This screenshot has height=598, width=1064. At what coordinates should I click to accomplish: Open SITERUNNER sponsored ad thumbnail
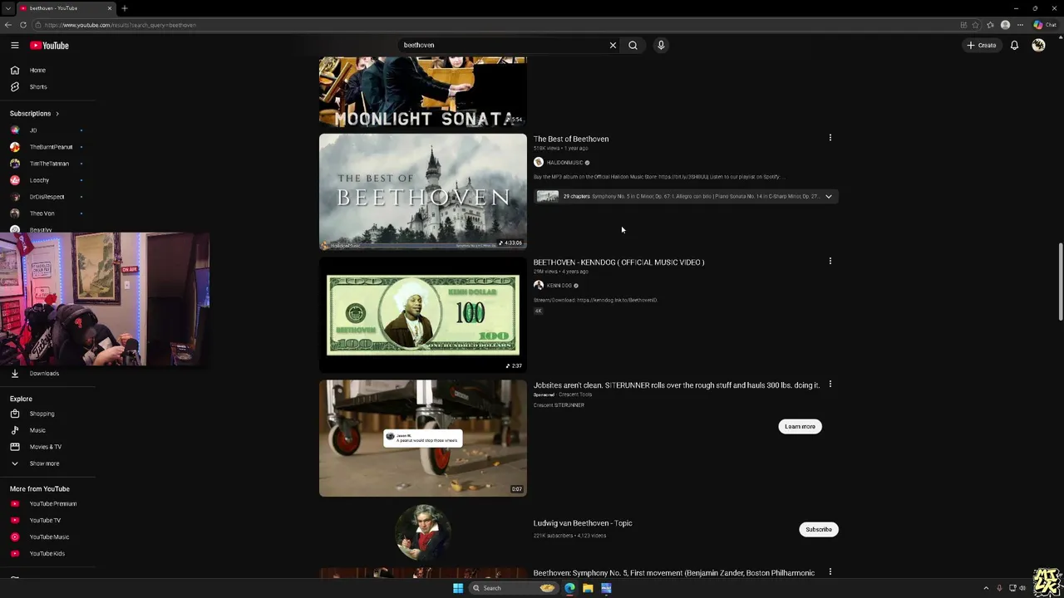(x=423, y=438)
